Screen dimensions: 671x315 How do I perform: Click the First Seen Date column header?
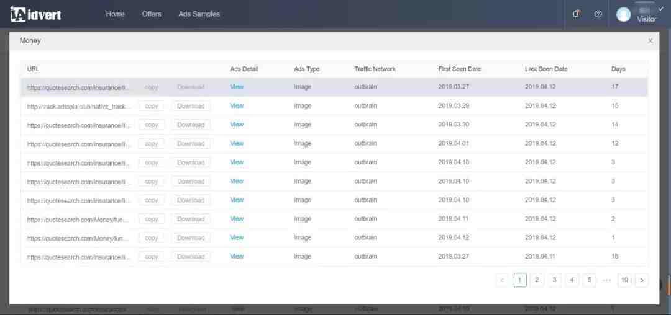pyautogui.click(x=460, y=69)
